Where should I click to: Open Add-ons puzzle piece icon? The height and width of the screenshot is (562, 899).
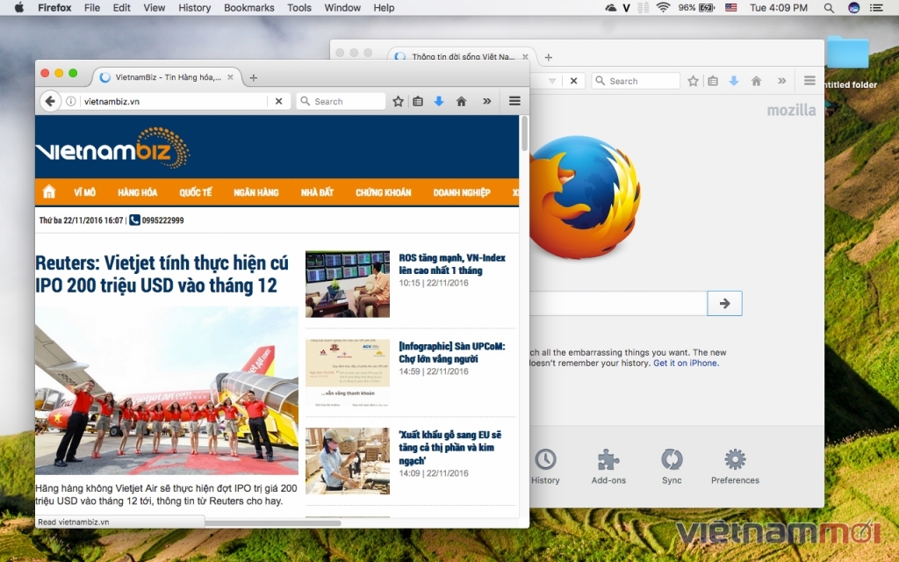tap(608, 467)
